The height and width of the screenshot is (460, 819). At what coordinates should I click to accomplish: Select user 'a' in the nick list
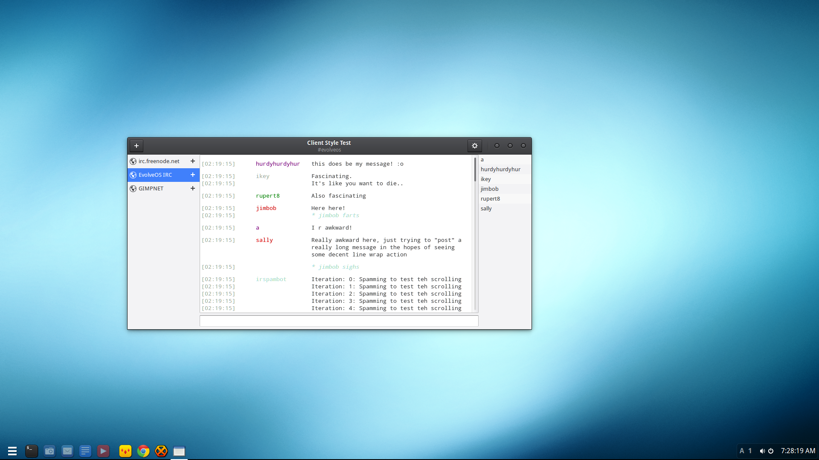(505, 160)
